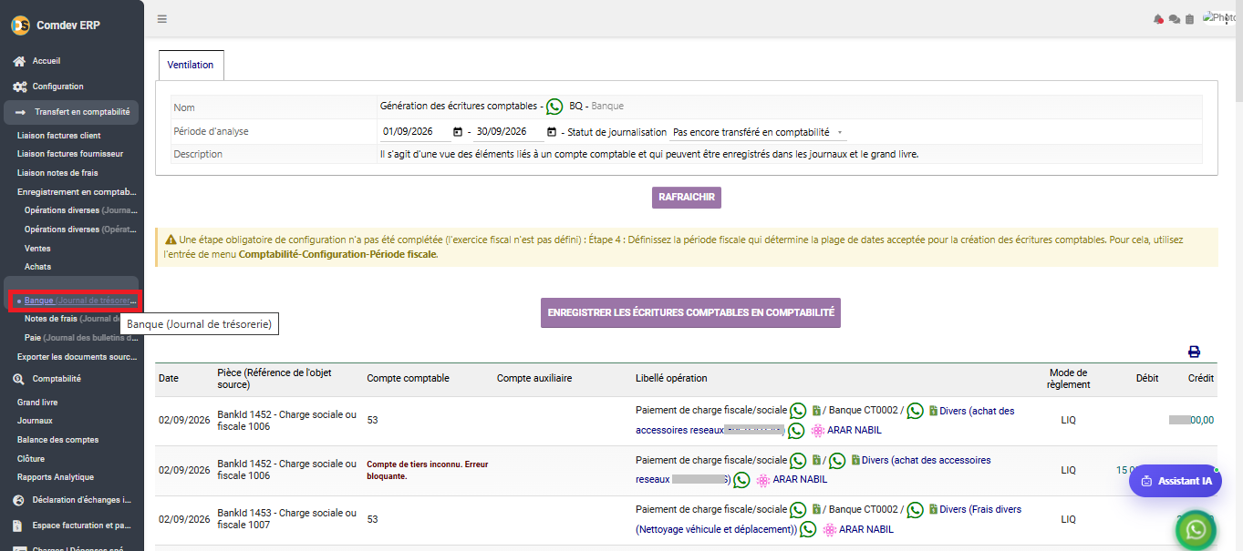Click the Espace facturation document icon
The width and height of the screenshot is (1243, 551).
(19, 525)
